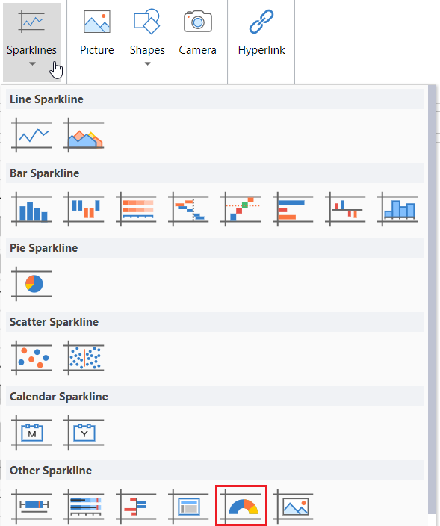Select the Gauge sparkline highlighted in red
The width and height of the screenshot is (440, 526).
pos(241,506)
